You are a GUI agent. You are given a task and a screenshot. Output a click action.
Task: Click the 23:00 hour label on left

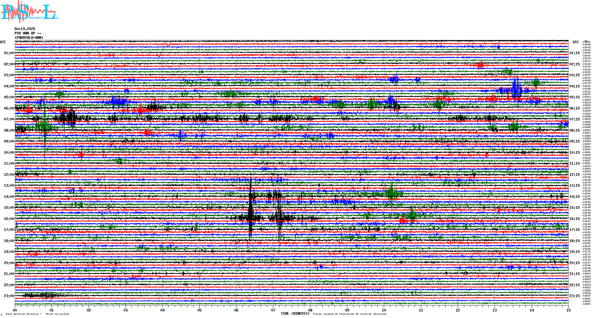pyautogui.click(x=9, y=296)
